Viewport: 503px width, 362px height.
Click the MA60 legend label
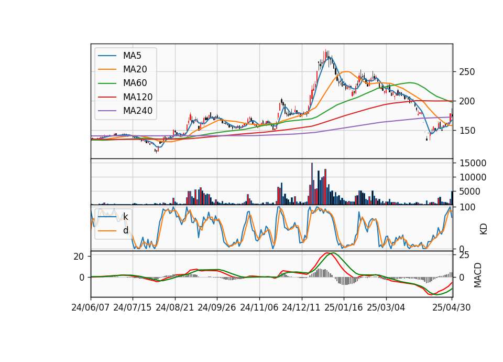coord(135,83)
